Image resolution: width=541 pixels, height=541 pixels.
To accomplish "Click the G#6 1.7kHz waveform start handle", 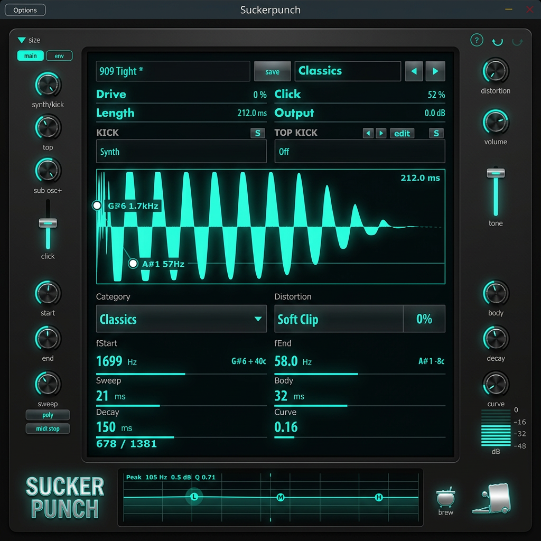I will click(97, 206).
